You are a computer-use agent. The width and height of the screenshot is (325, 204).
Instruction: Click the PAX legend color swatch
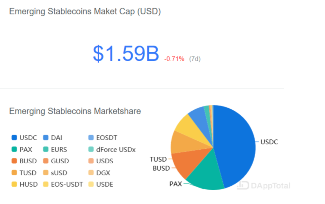click(x=14, y=149)
